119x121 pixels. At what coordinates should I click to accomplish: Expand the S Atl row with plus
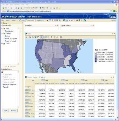26,110
